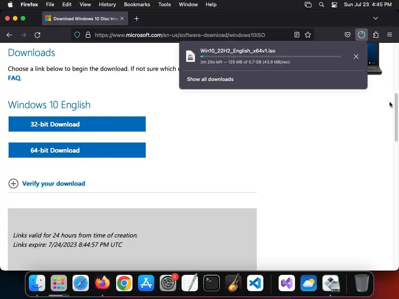Bookmark this page with the star icon
The height and width of the screenshot is (299, 399).
308,35
